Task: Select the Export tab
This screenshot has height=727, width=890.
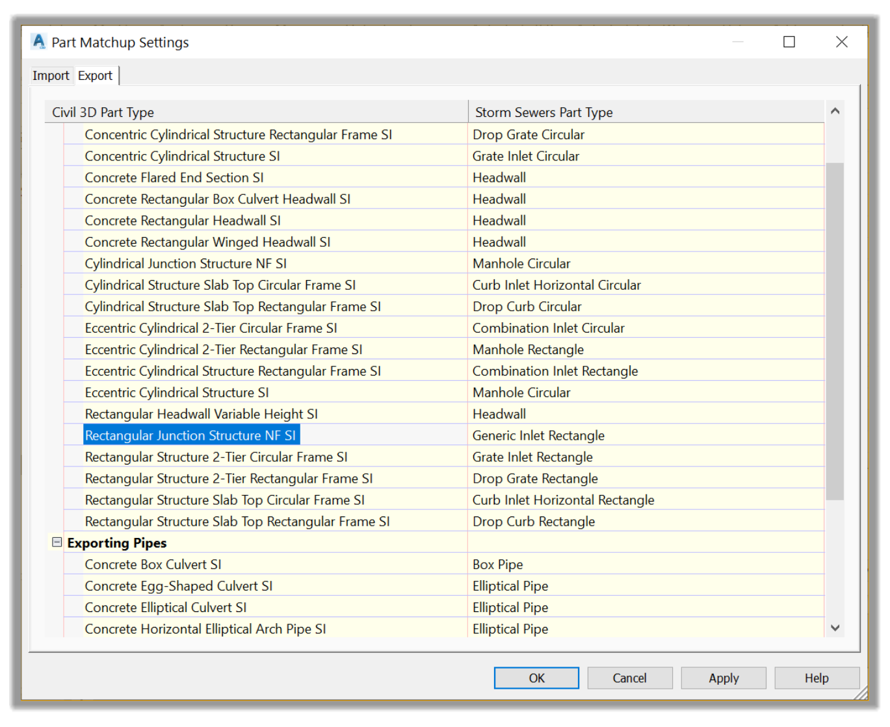Action: 96,75
